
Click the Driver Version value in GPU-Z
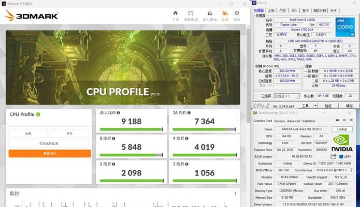(x=313, y=204)
